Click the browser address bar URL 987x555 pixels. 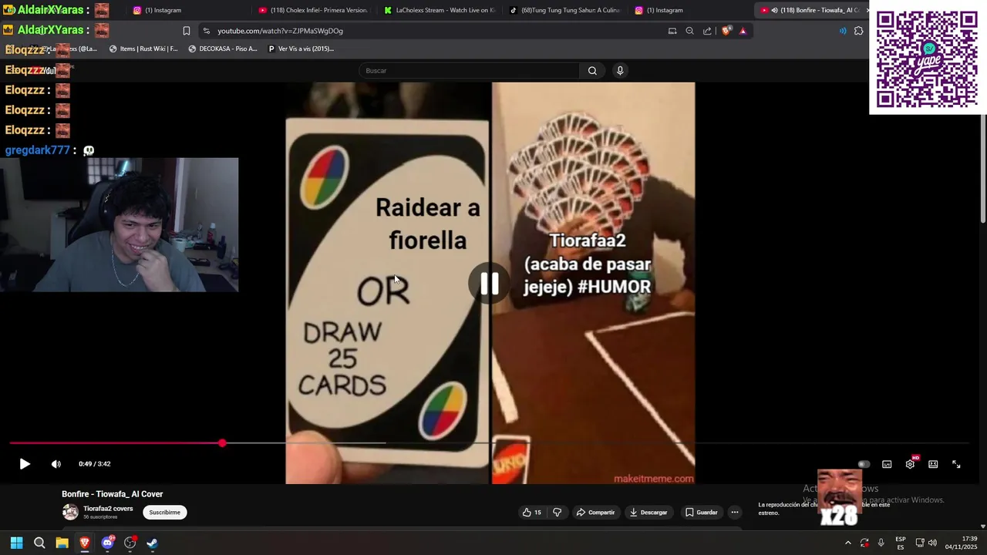click(280, 31)
